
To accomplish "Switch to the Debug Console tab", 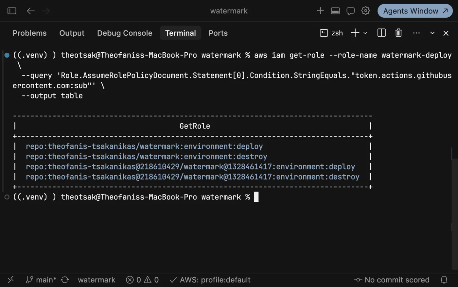I will pos(125,33).
